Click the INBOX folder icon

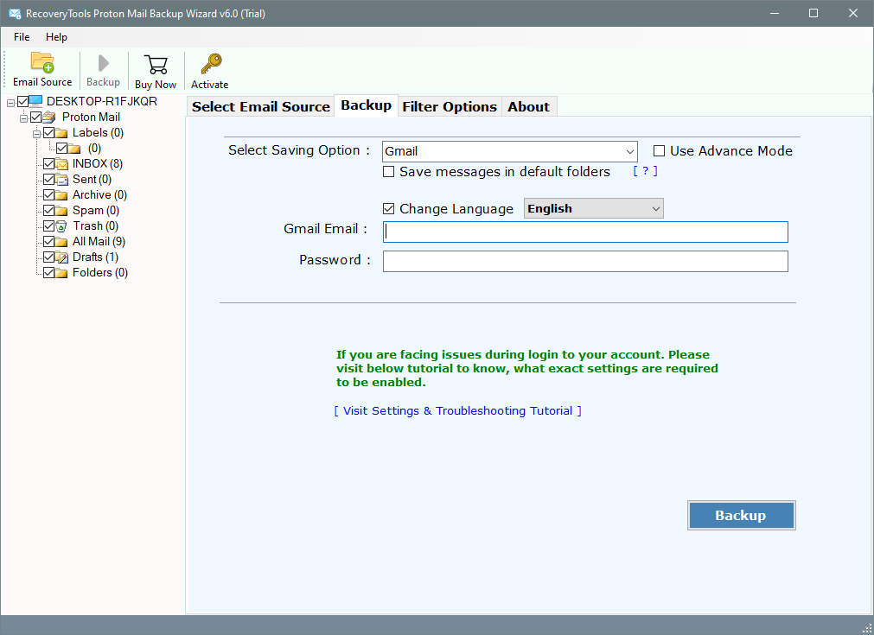[x=61, y=164]
